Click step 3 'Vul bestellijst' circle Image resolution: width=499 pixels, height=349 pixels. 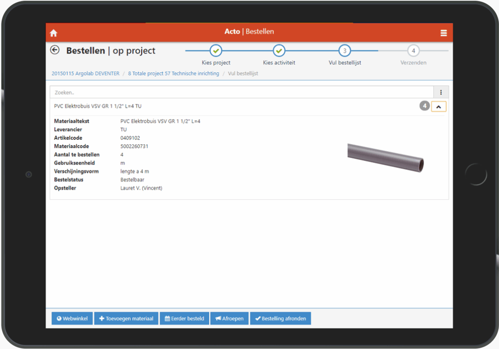(x=345, y=50)
